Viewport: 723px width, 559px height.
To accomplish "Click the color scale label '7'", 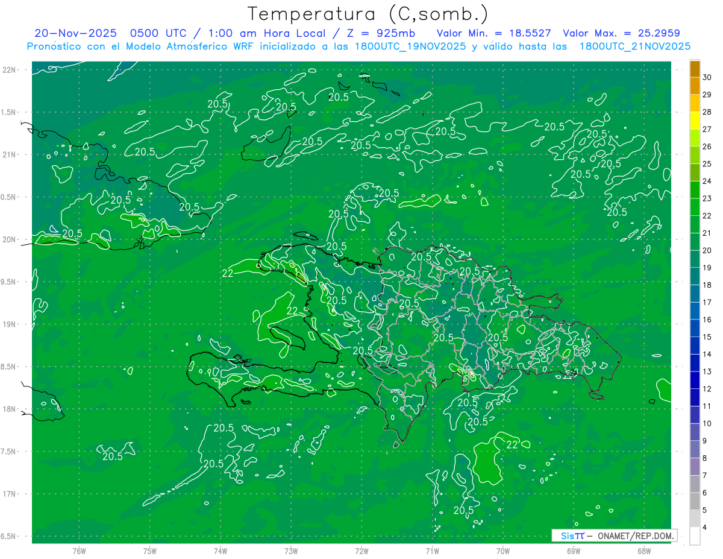I will click(x=706, y=476).
